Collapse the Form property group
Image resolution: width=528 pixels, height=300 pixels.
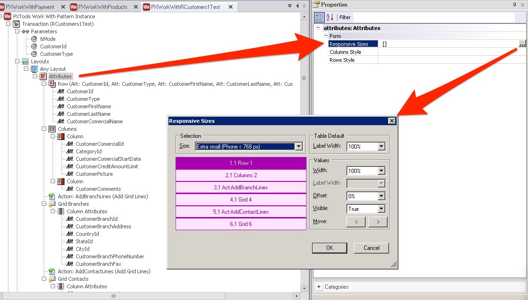coord(326,36)
